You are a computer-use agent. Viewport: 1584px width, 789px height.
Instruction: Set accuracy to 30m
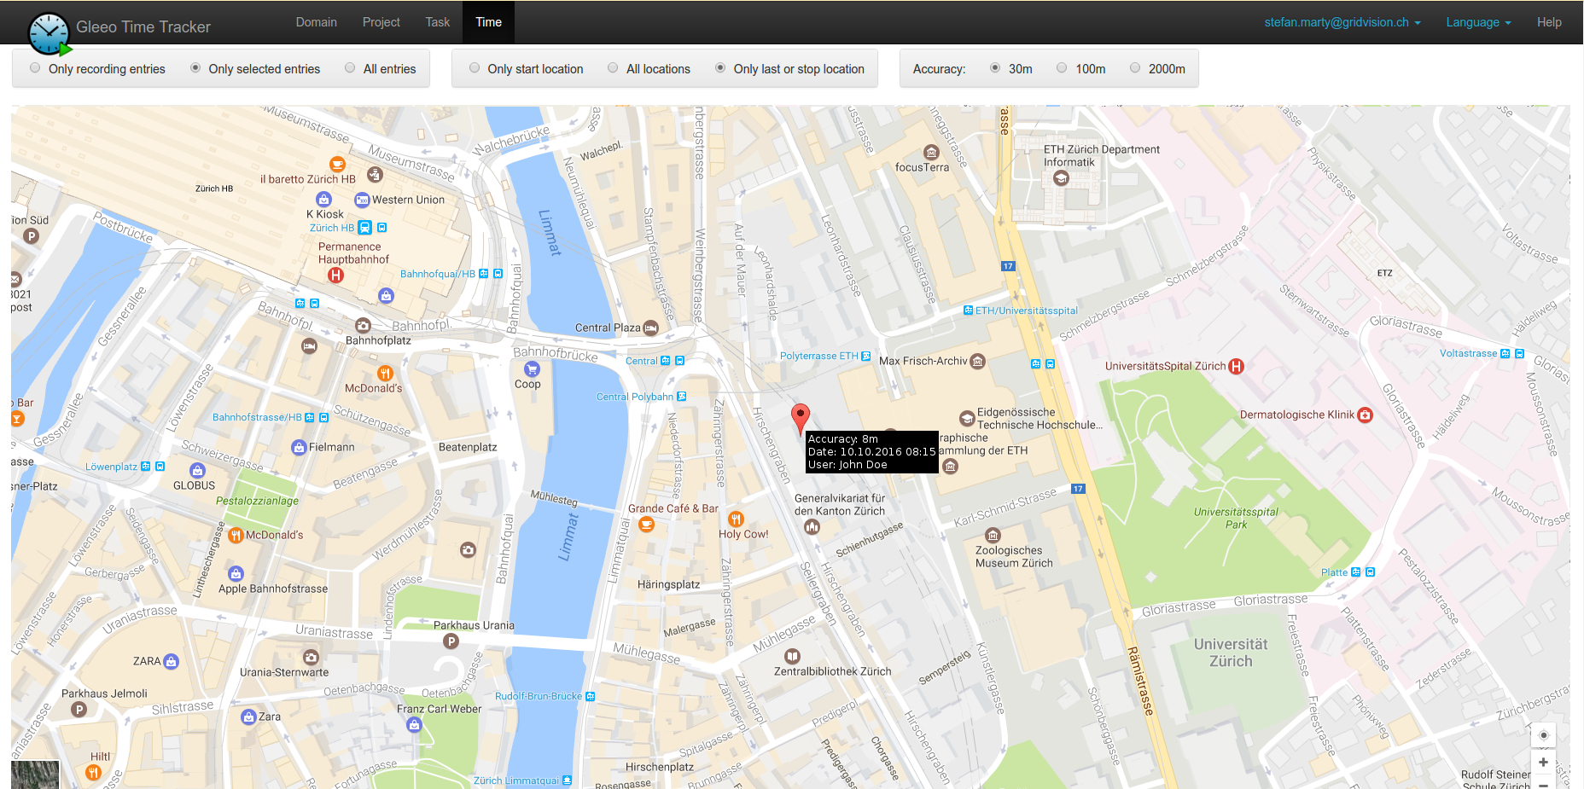995,68
